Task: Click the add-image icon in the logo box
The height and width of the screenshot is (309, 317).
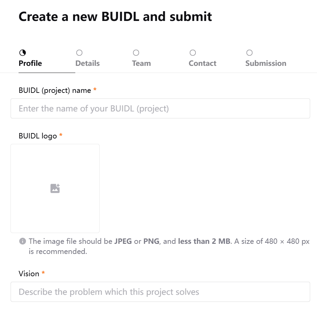Action: [55, 188]
